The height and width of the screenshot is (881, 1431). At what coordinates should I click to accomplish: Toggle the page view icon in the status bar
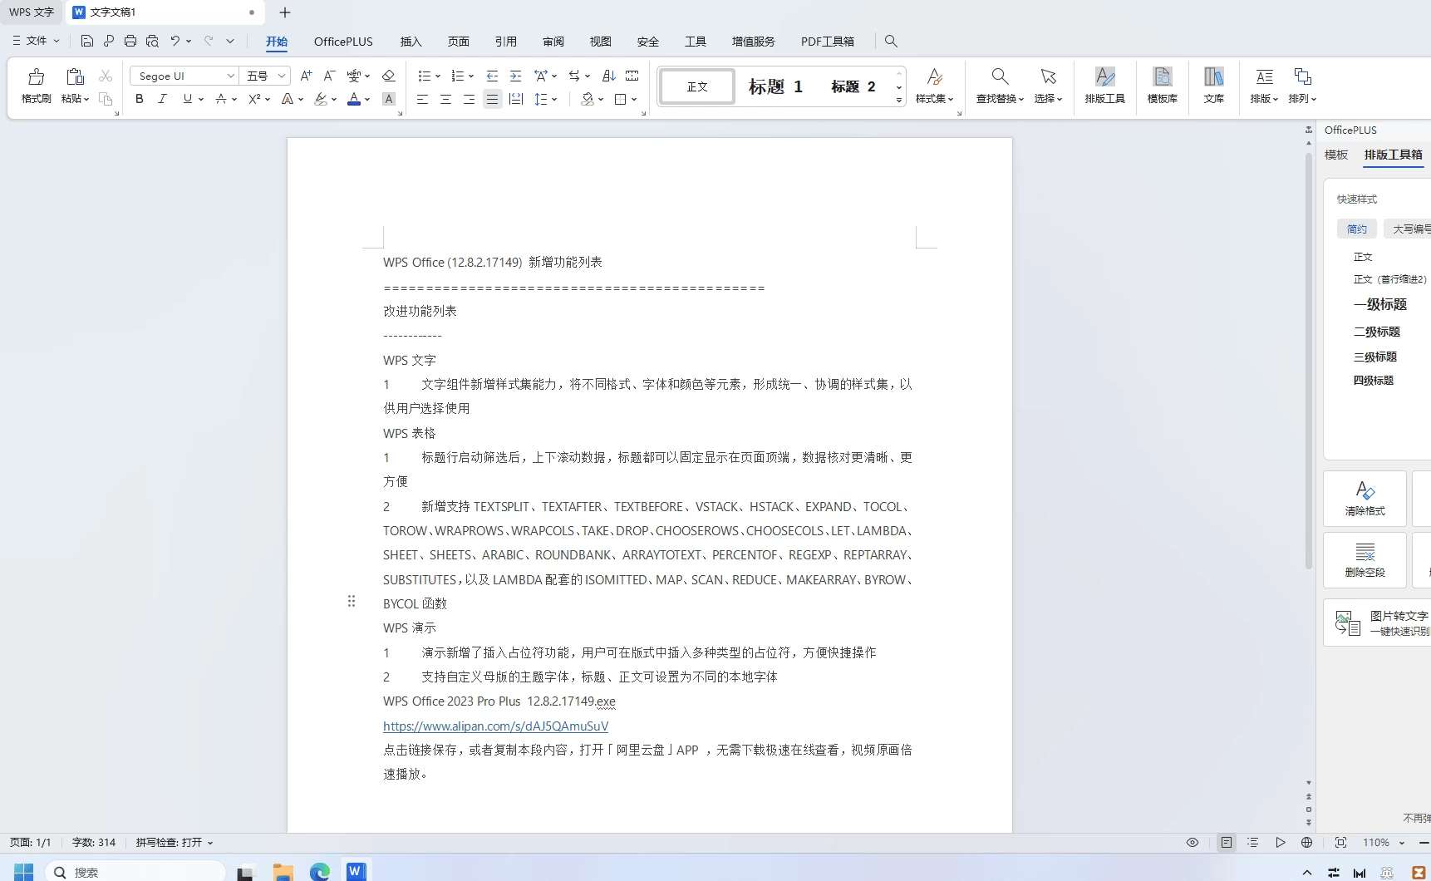(1227, 842)
